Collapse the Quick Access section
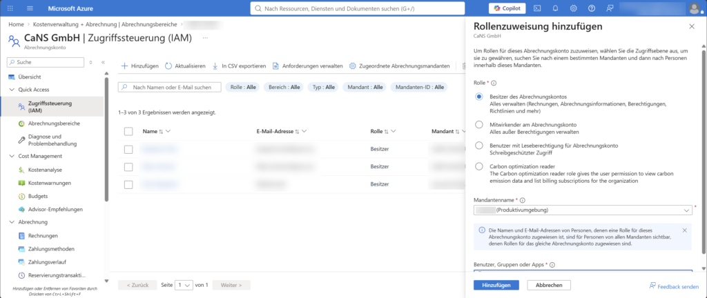707x298 pixels. pos(12,90)
